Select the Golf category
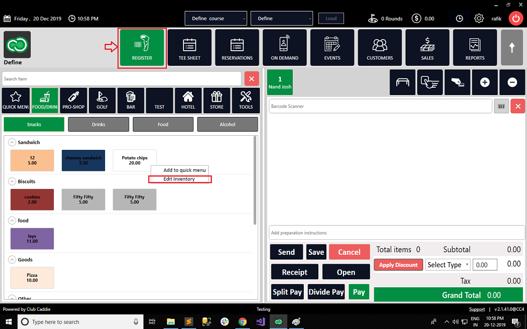The height and width of the screenshot is (329, 527). click(x=102, y=100)
